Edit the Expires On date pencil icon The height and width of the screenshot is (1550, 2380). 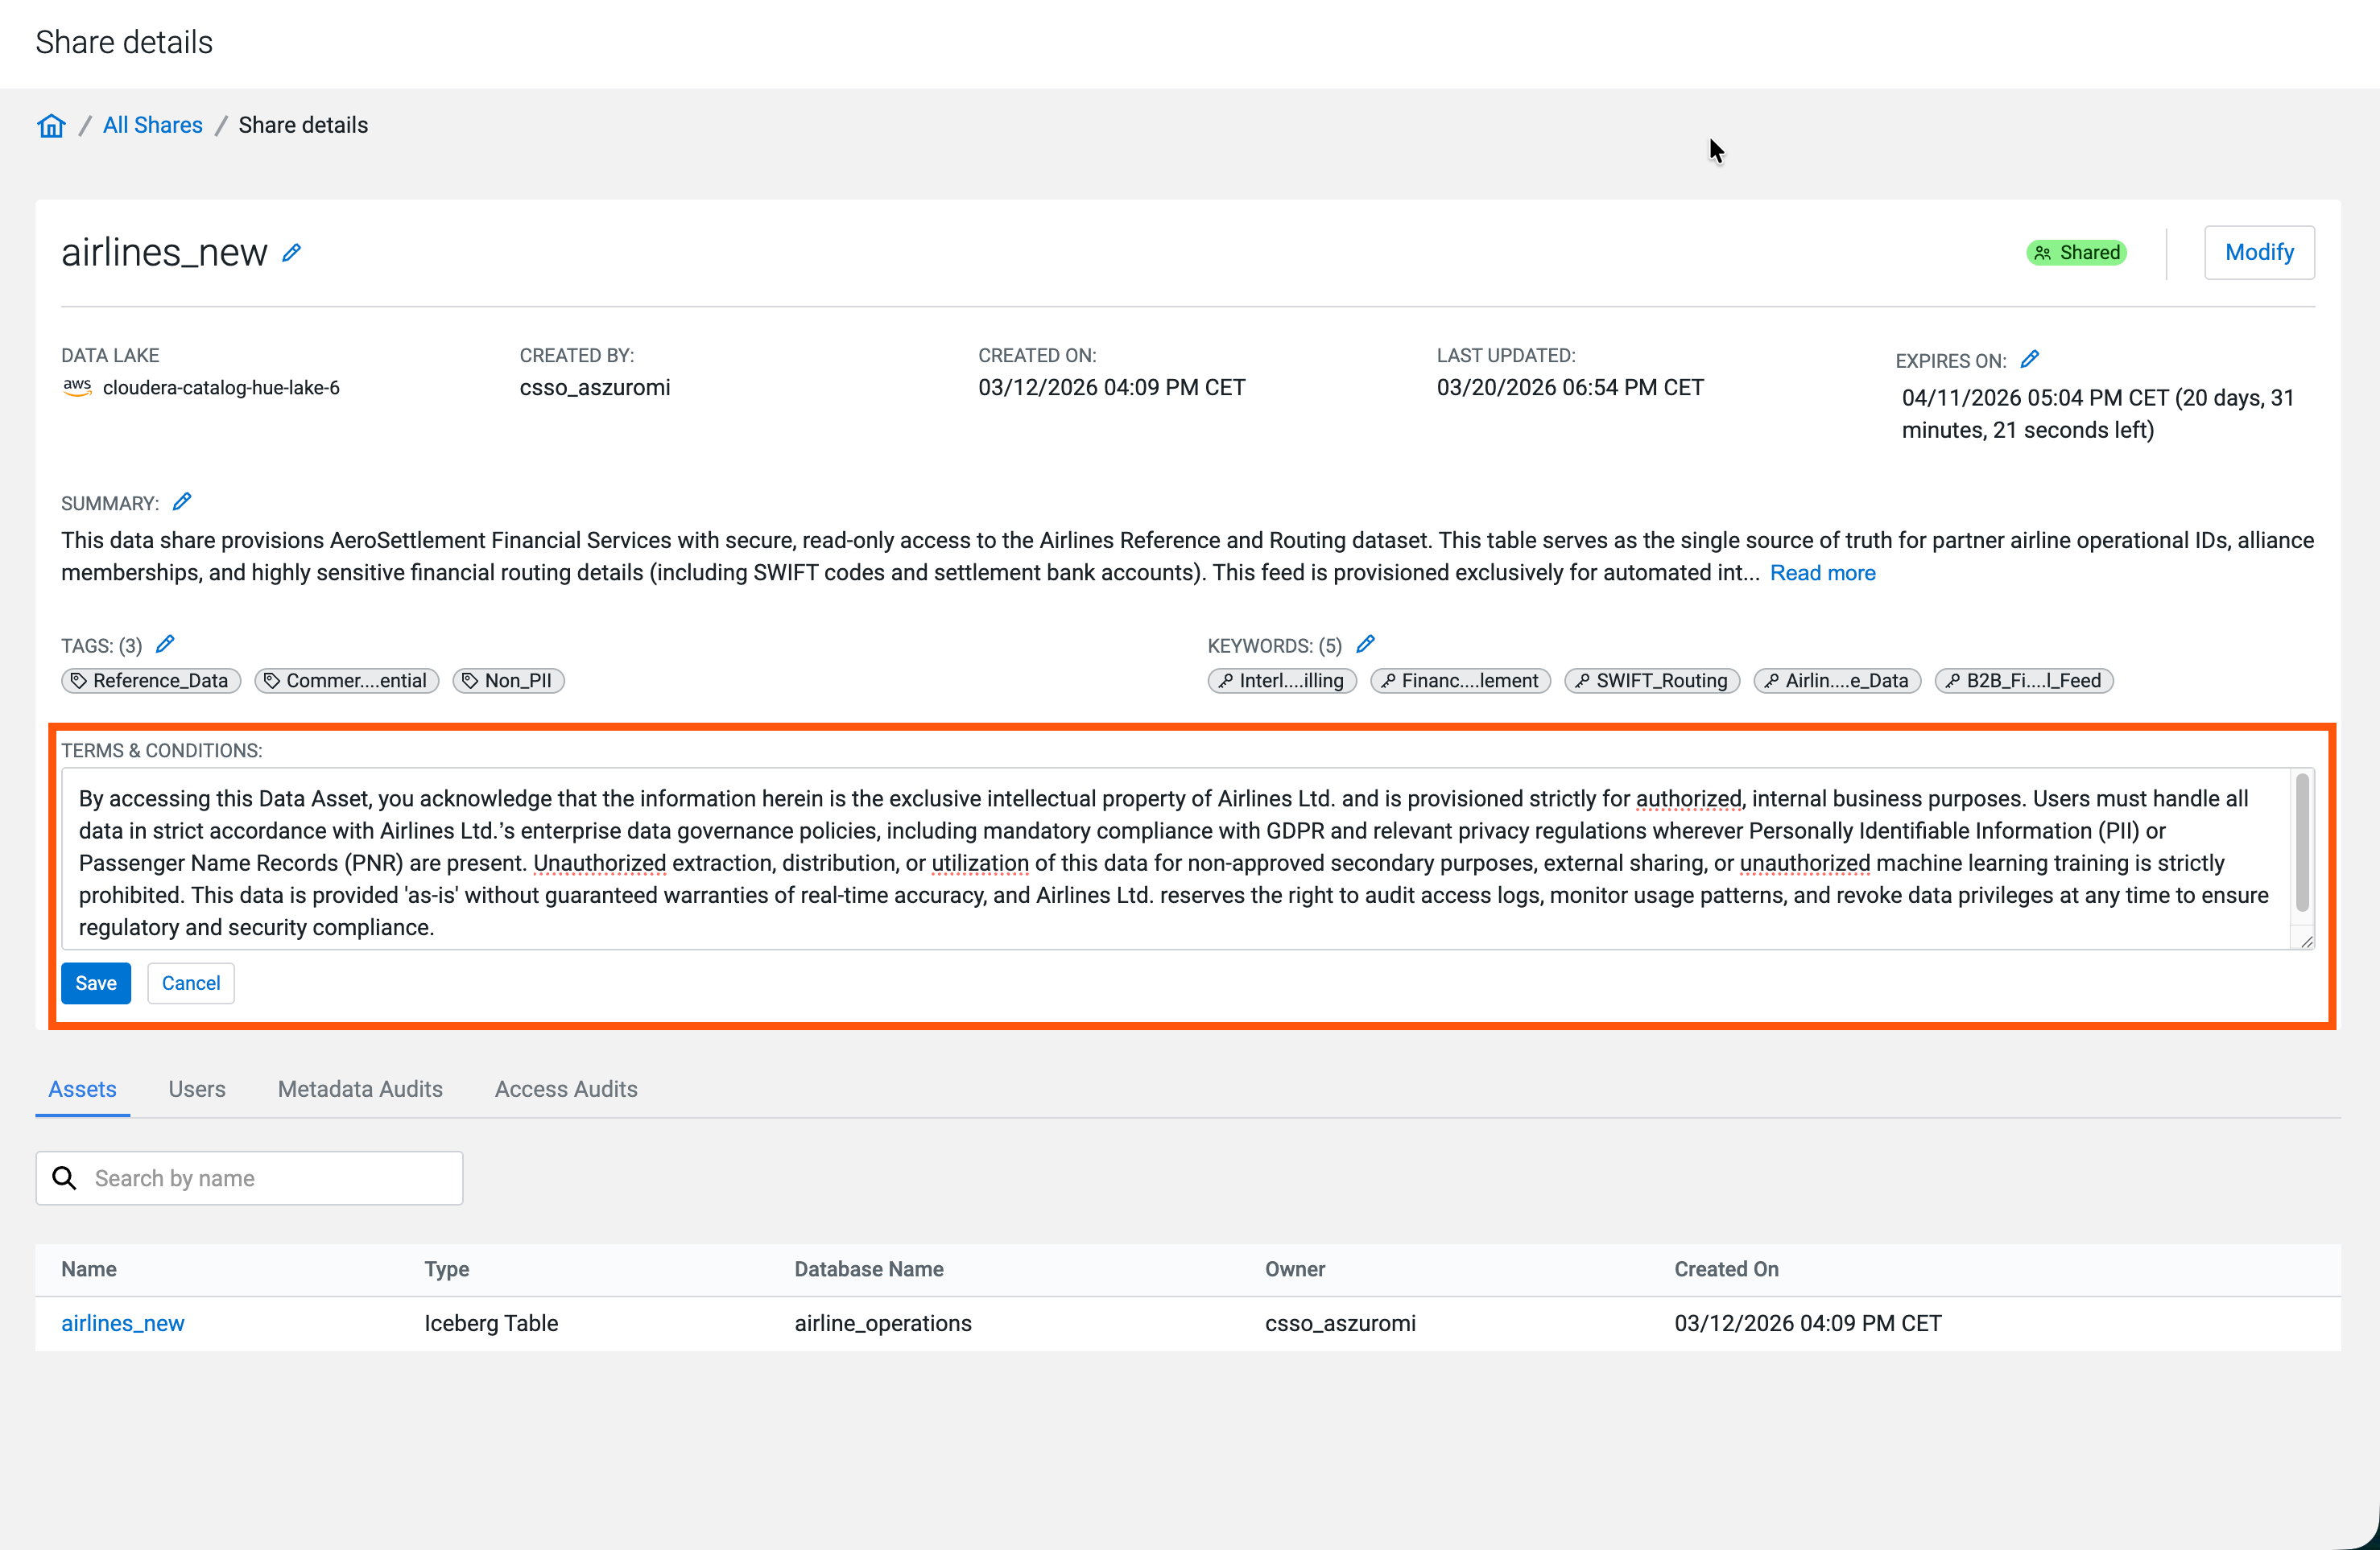tap(2029, 359)
